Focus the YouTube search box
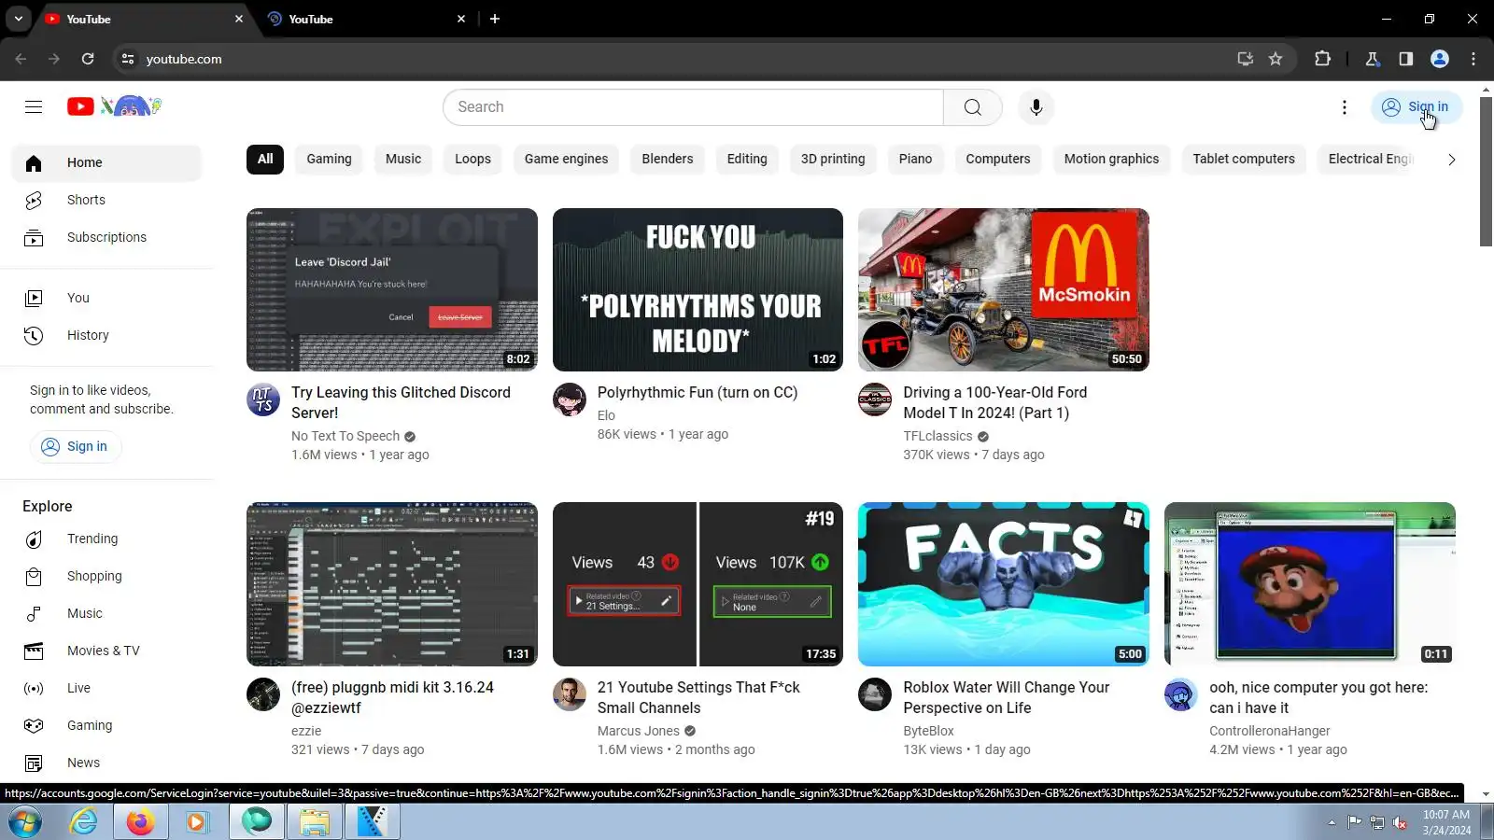Screen dimensions: 1494x840 693,107
